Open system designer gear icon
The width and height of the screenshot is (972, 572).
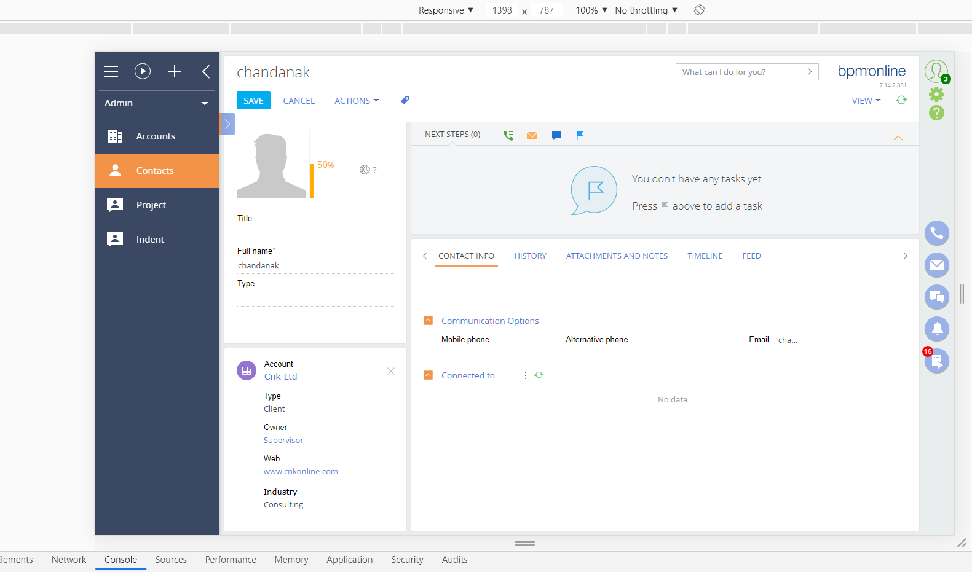pos(936,94)
